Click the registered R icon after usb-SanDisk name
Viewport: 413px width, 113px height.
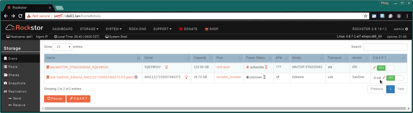tap(136, 77)
